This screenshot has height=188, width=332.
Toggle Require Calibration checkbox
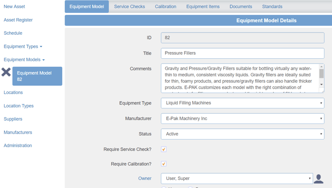[164, 164]
